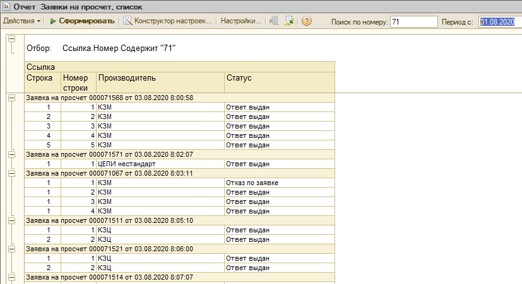Select Ответ выдан in second row of 000071511
The height and width of the screenshot is (284, 522).
click(280, 239)
